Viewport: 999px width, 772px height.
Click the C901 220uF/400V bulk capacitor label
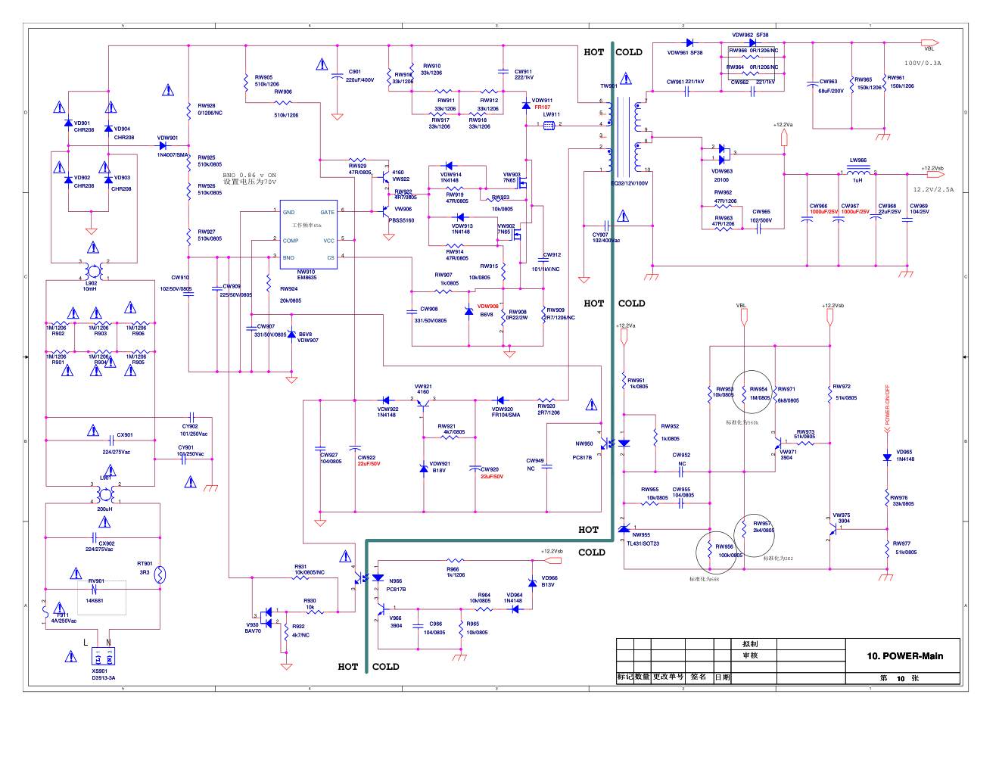(361, 76)
